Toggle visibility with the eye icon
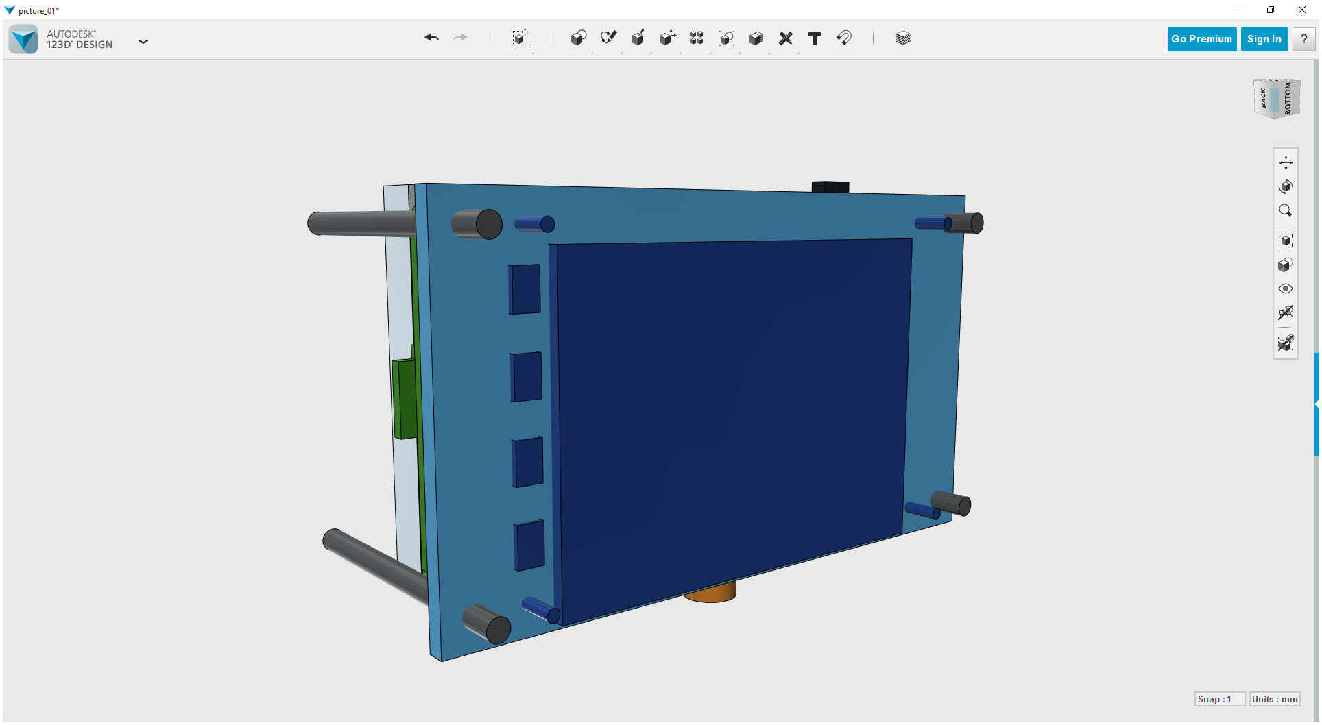Image resolution: width=1322 pixels, height=725 pixels. pyautogui.click(x=1286, y=288)
